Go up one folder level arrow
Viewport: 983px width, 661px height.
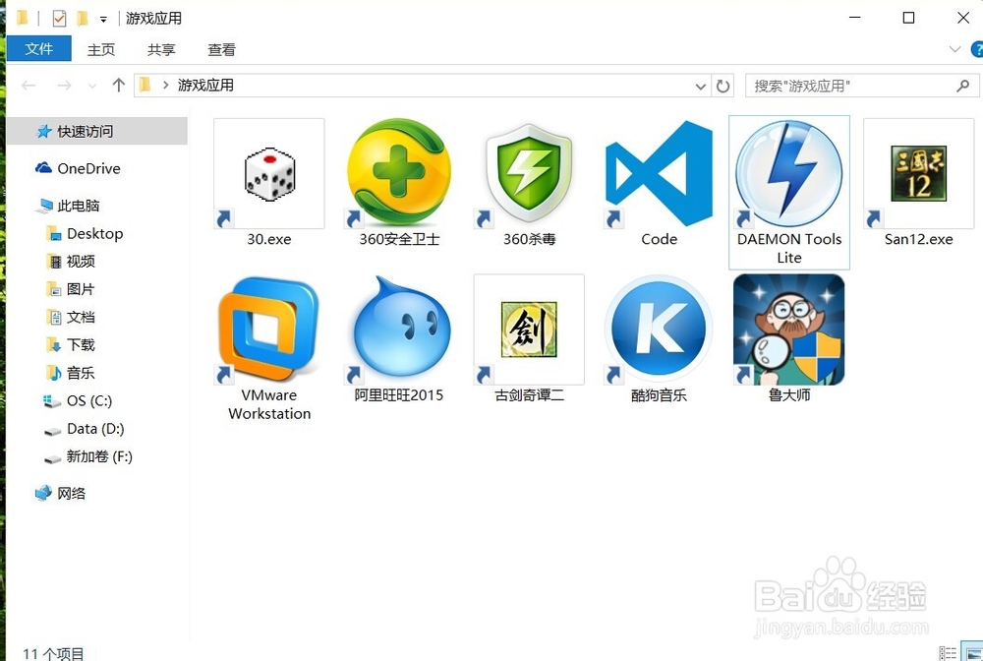pyautogui.click(x=119, y=85)
